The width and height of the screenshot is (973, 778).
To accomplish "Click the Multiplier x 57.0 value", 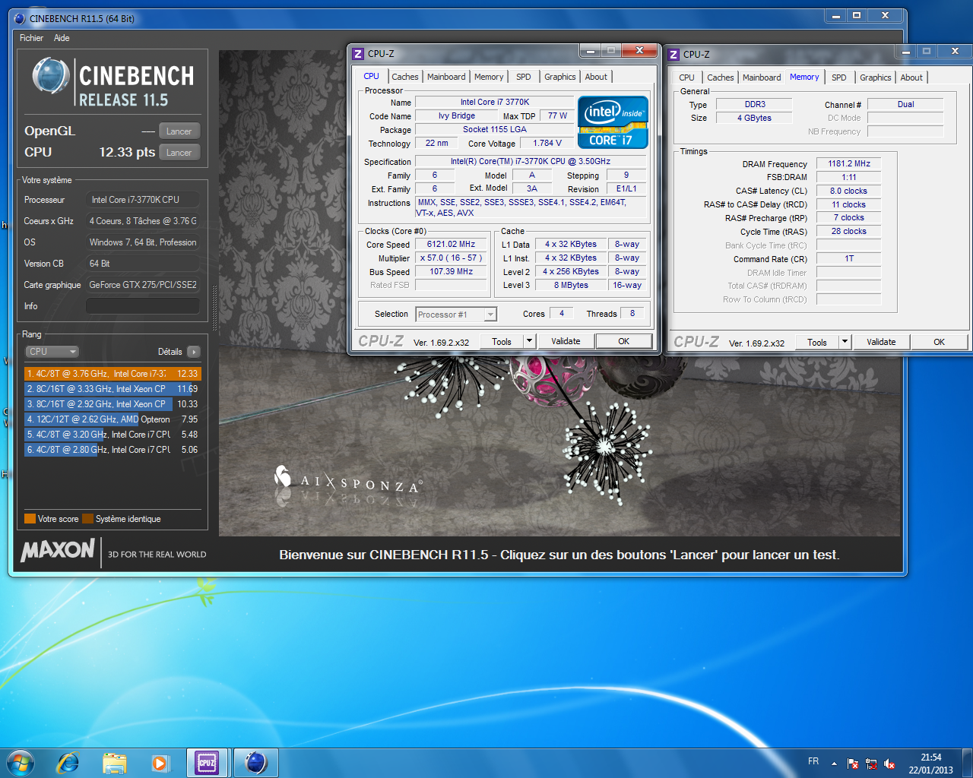I will click(451, 258).
